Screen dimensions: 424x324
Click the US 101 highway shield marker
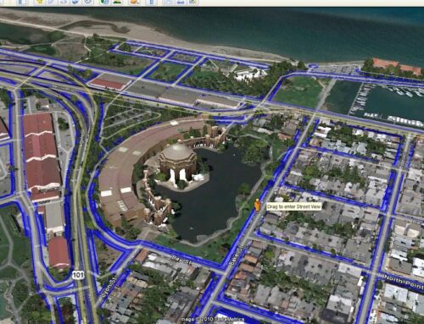pos(78,275)
